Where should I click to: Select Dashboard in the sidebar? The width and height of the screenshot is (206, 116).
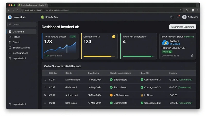[22, 32]
